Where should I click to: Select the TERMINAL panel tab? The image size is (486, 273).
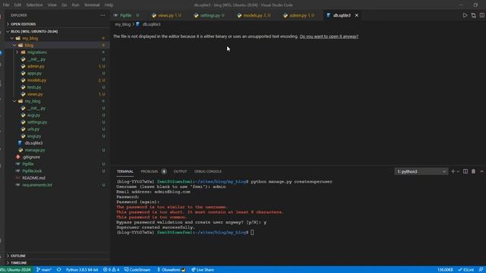(x=125, y=171)
